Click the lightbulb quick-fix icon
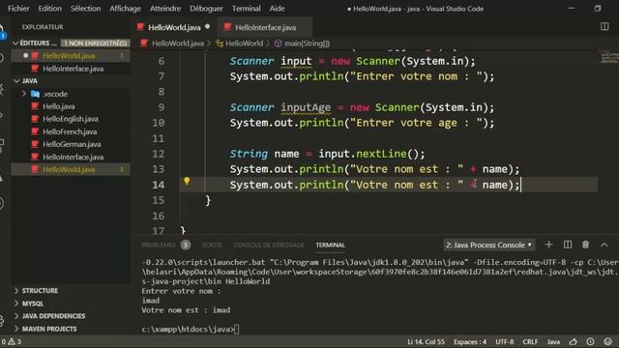 coord(187,181)
